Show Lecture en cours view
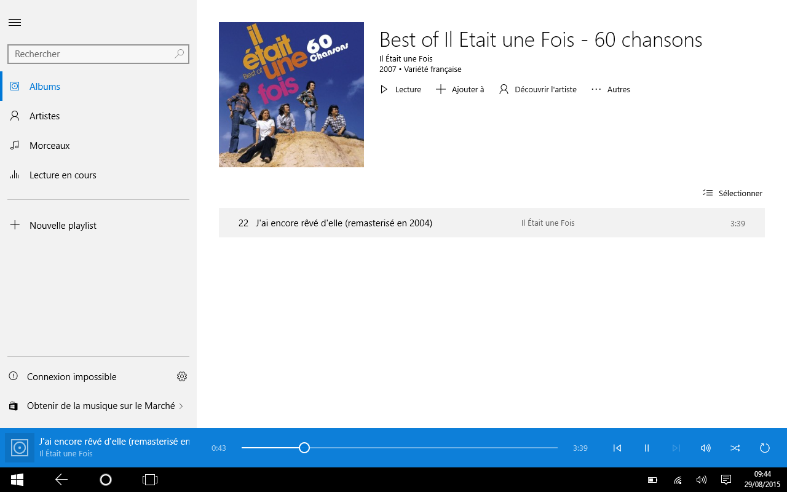The image size is (787, 492). pos(98,175)
